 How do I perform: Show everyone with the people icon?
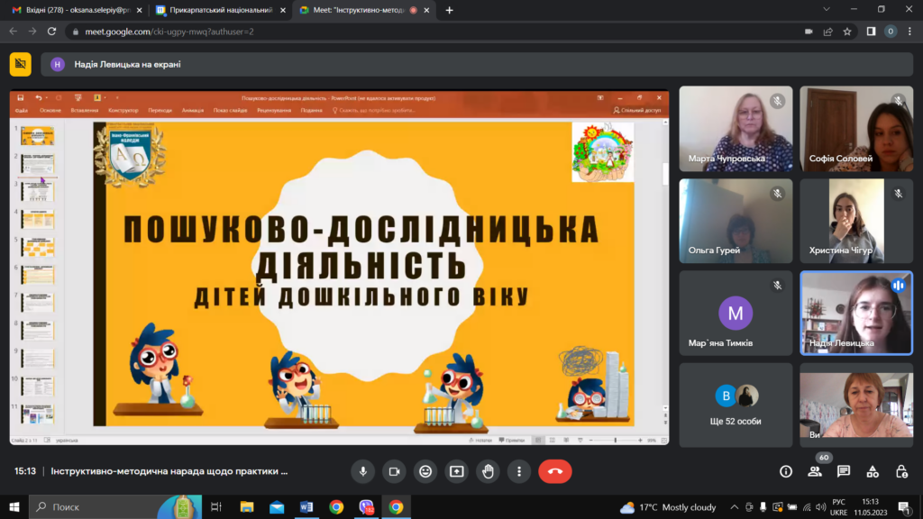(x=815, y=471)
